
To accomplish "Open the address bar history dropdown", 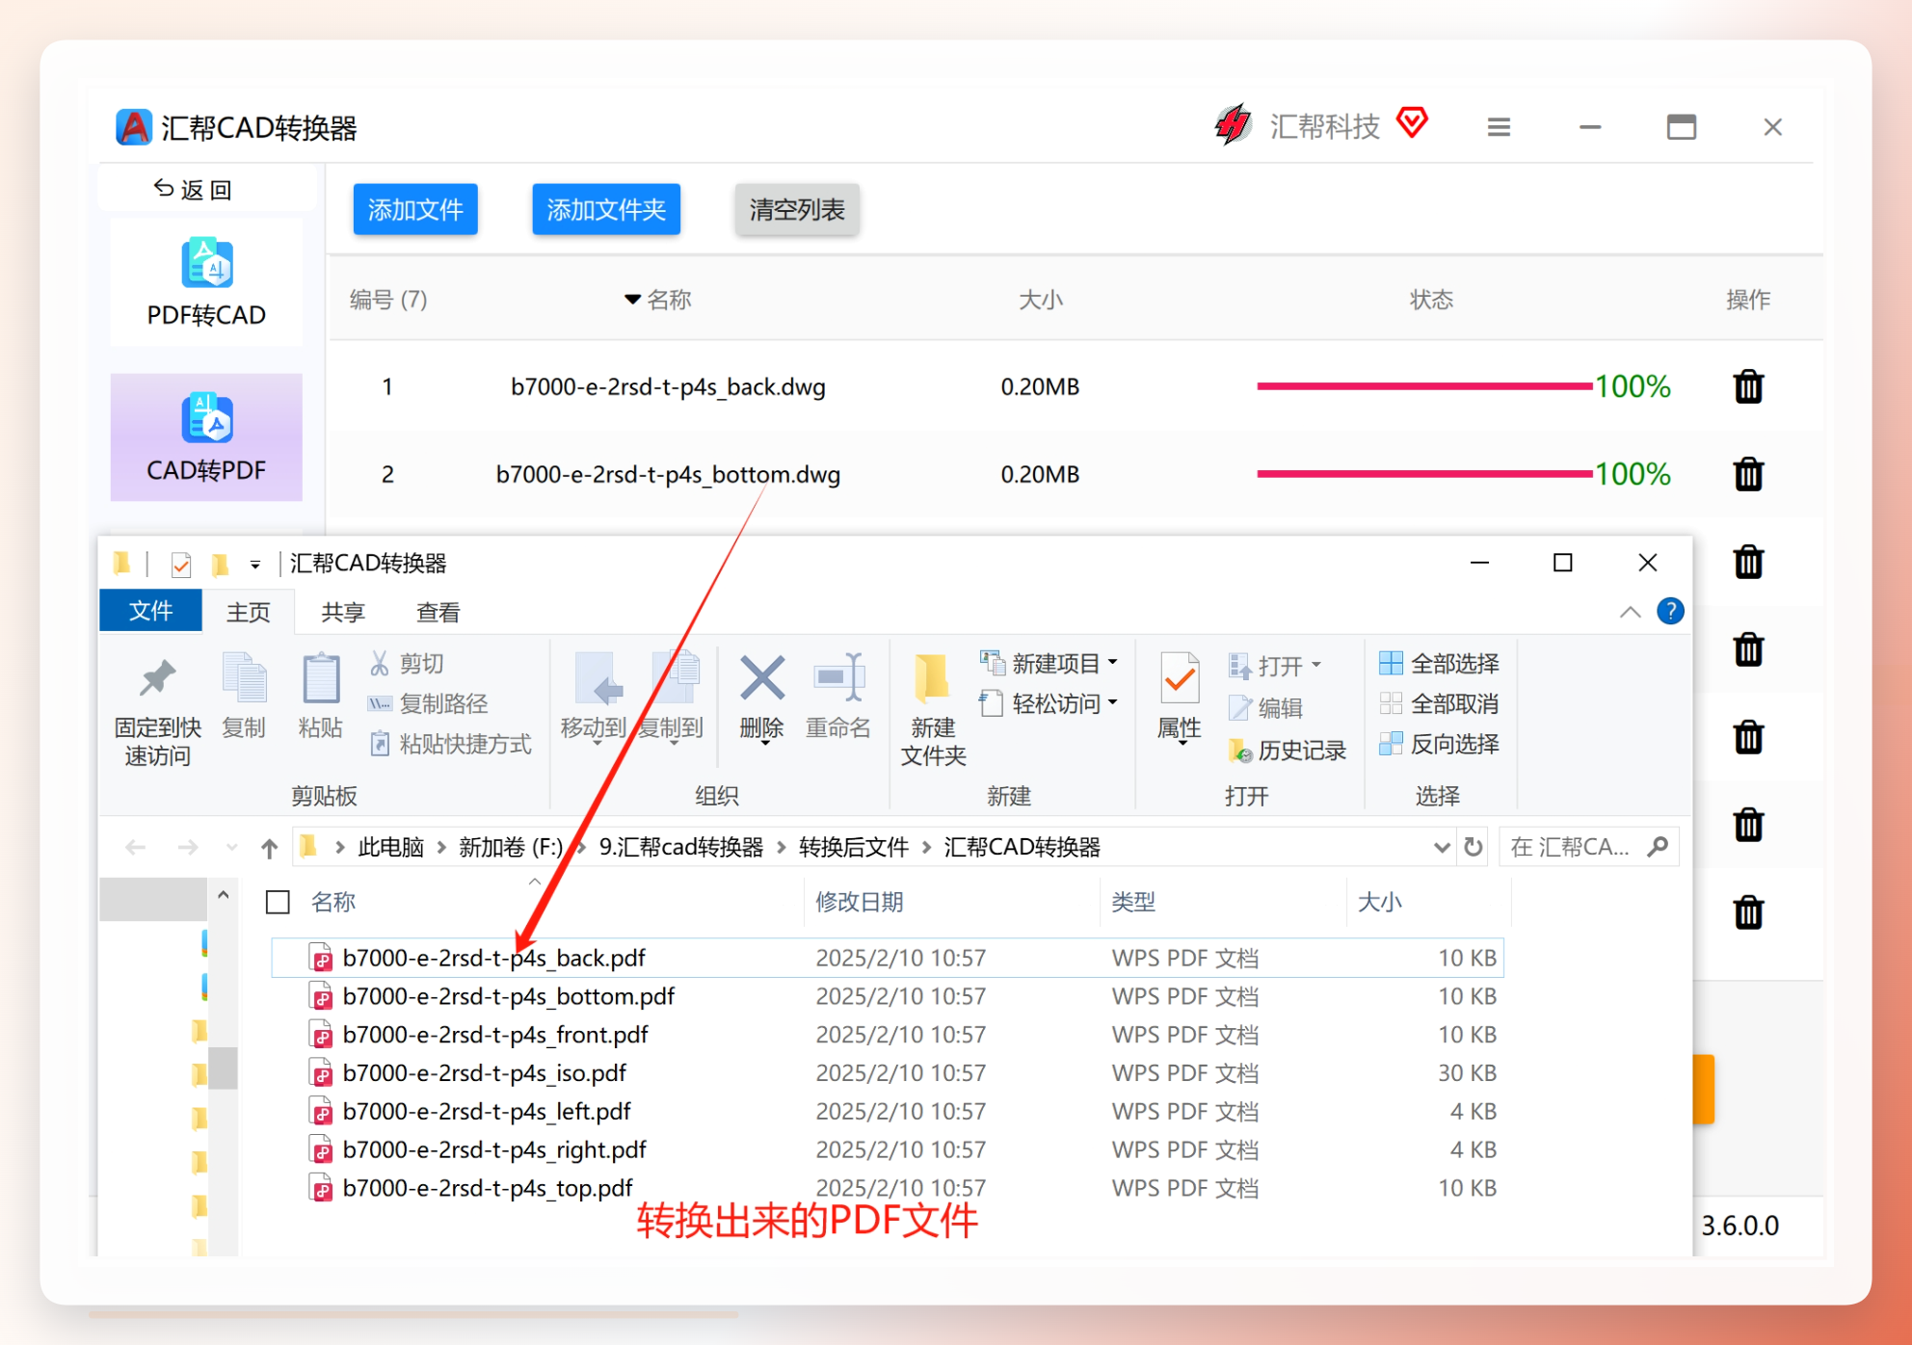I will pyautogui.click(x=1441, y=847).
